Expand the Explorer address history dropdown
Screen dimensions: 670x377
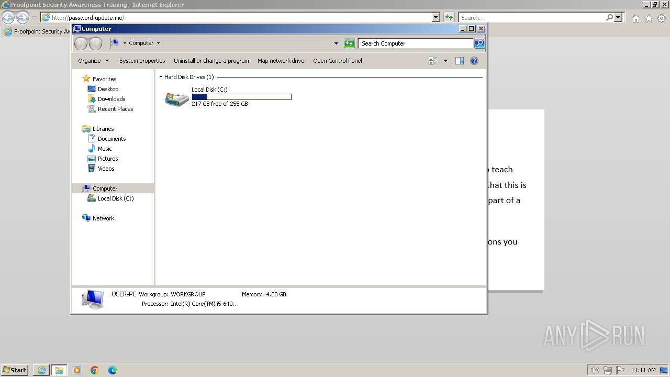[x=336, y=43]
